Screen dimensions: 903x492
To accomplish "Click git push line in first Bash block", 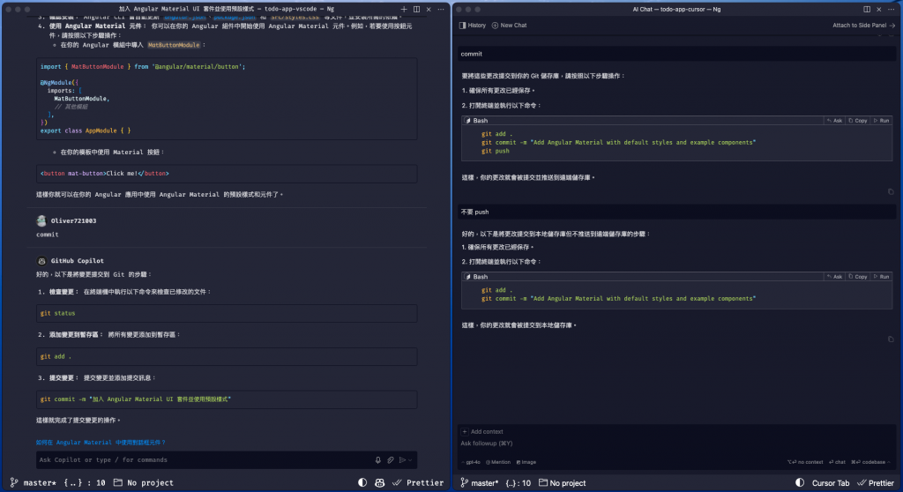I will pos(496,151).
